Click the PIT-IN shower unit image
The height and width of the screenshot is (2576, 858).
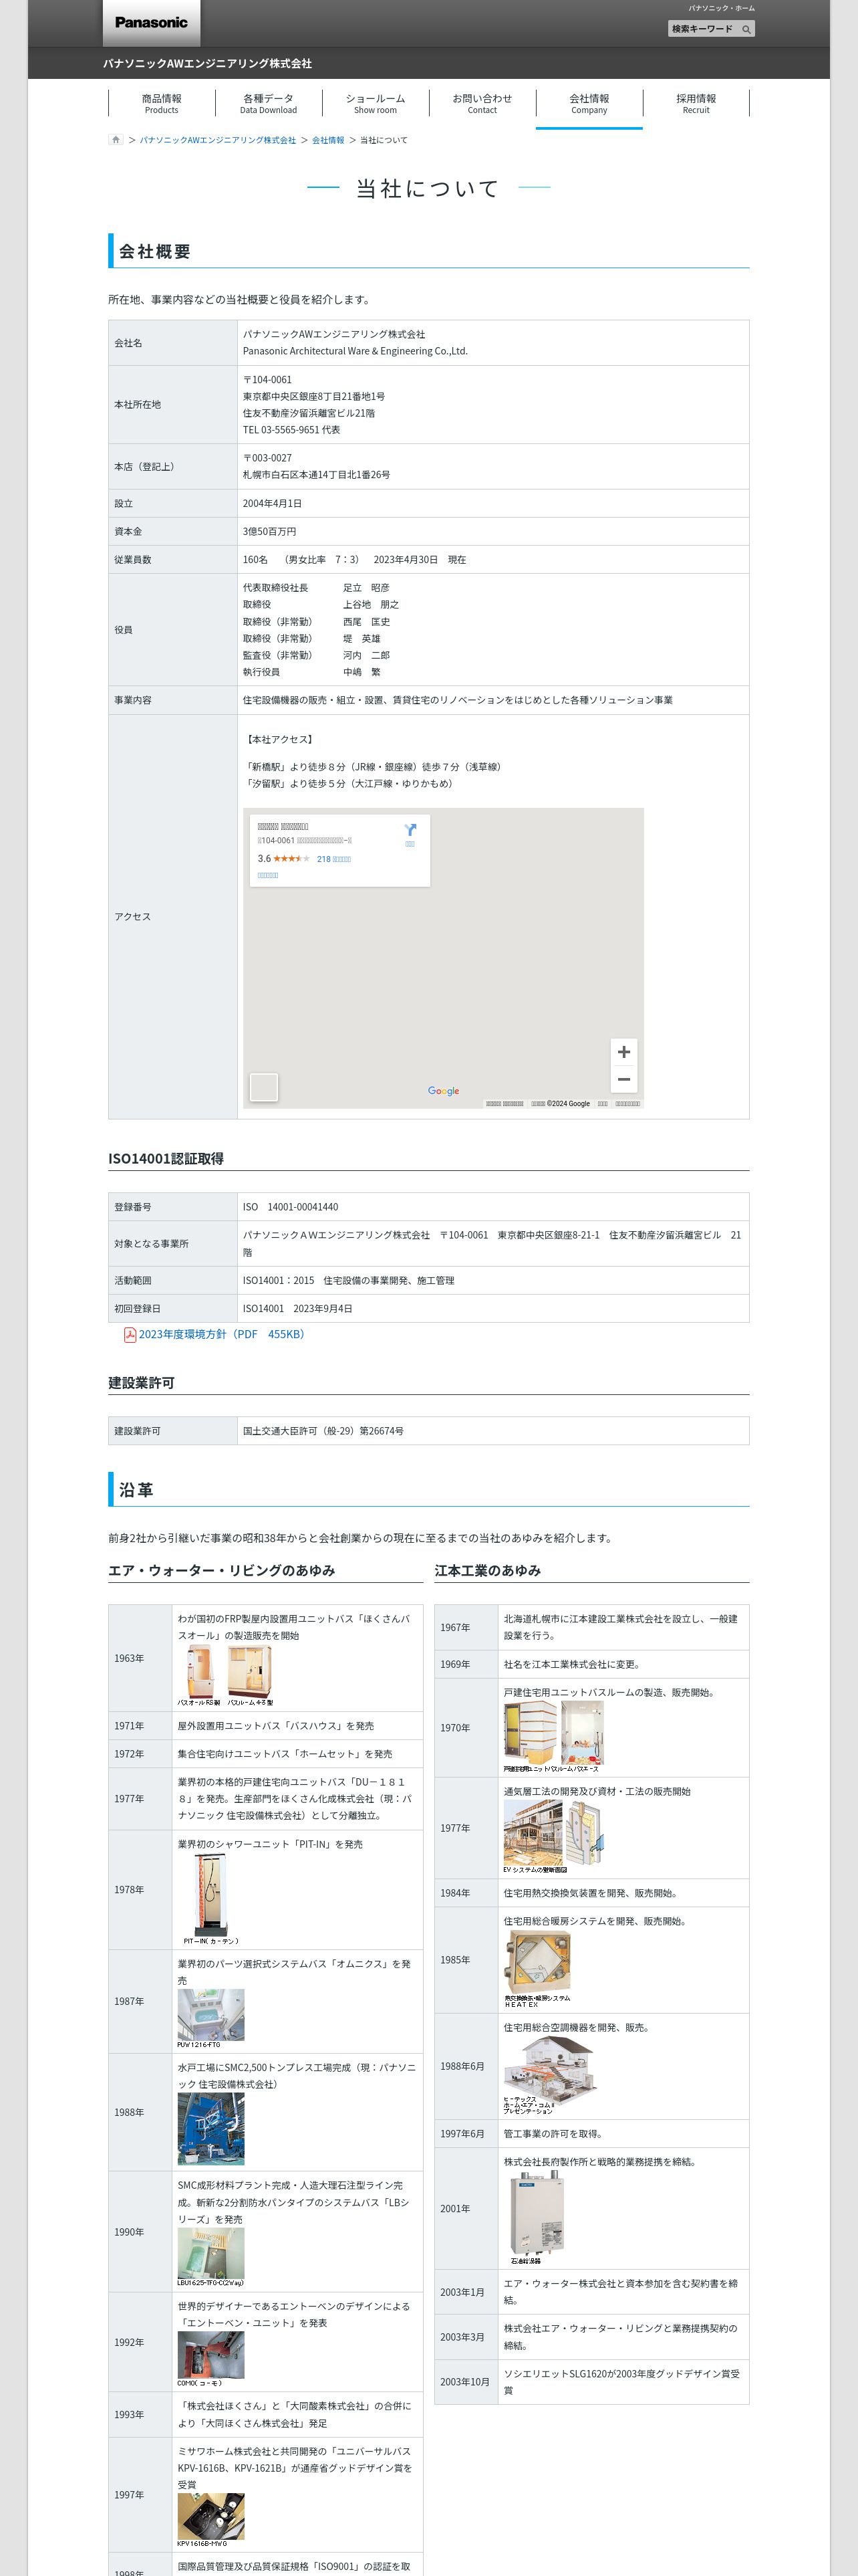pos(210,1899)
